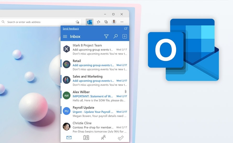233x143 pixels.
Task: Add this page to favorites star icon
Action: click(77, 22)
